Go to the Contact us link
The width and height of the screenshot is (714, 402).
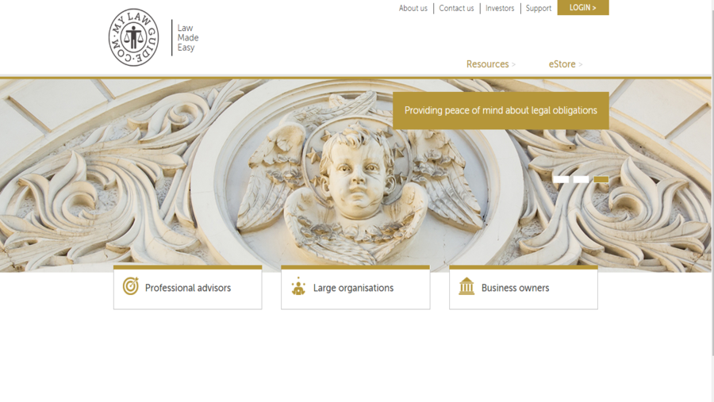456,8
